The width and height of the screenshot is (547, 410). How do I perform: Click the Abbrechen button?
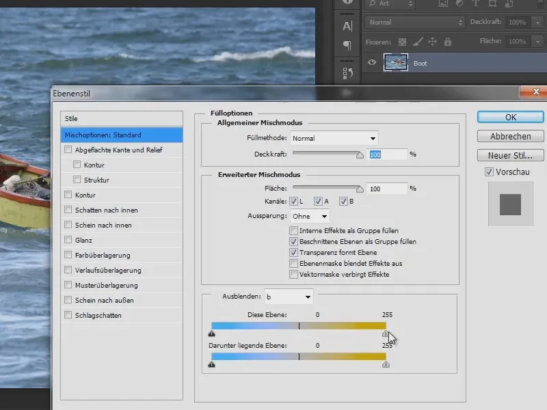[510, 136]
